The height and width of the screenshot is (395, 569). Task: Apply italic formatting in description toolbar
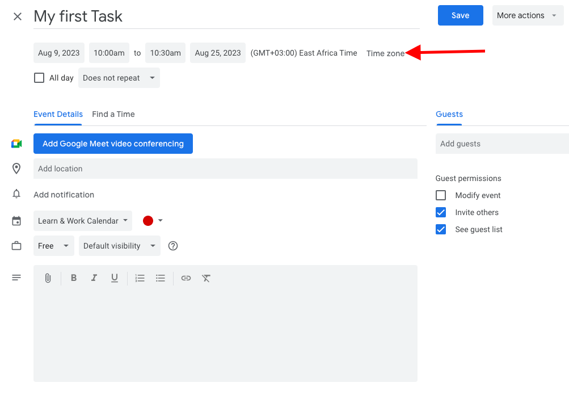[94, 278]
